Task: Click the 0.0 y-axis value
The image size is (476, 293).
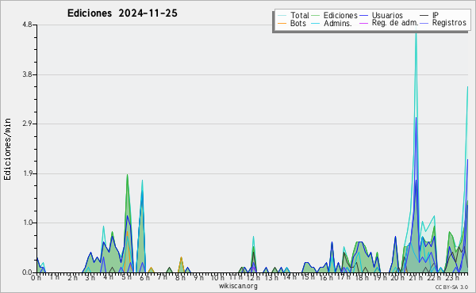Action: (27, 272)
